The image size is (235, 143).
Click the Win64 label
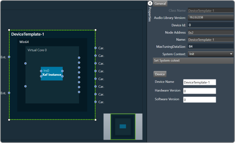point(24,42)
